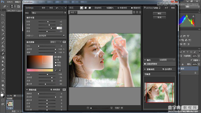
Task: Select 无 show-mask radio option
Action: click(56, 60)
